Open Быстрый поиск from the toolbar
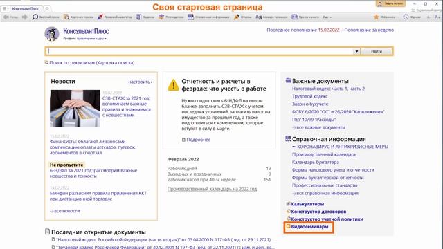 46,17
